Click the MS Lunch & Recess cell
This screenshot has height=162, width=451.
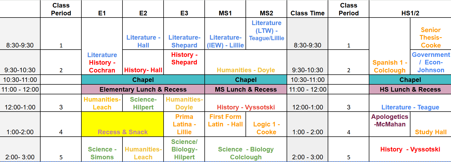246,89
